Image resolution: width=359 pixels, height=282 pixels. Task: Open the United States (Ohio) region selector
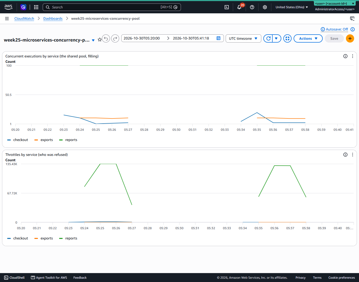click(292, 7)
